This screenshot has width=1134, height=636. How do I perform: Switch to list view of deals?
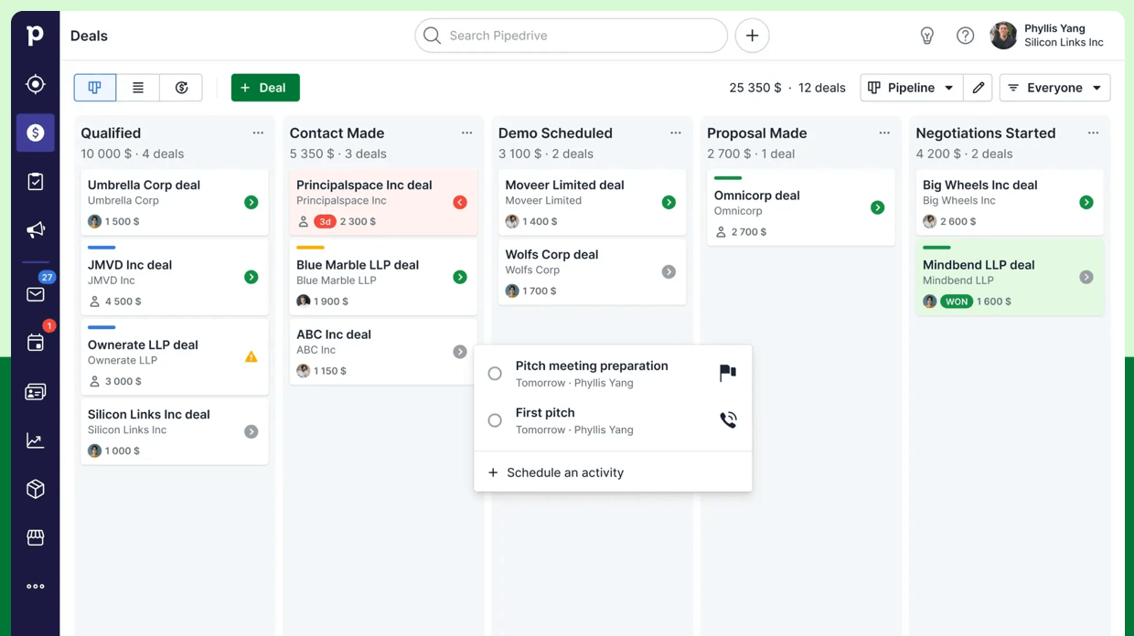[x=138, y=87]
